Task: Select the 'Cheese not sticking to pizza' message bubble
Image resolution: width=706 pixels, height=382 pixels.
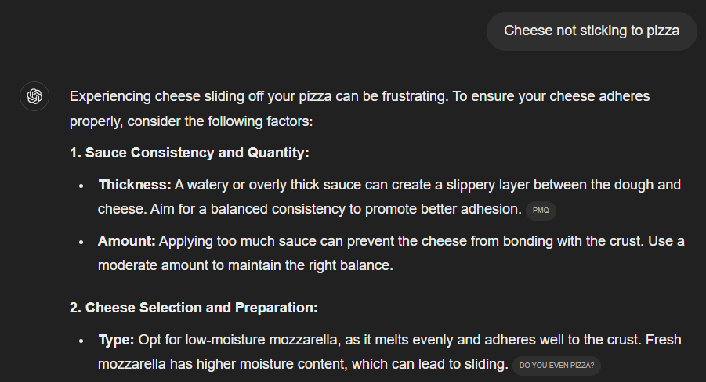Action: 591,31
